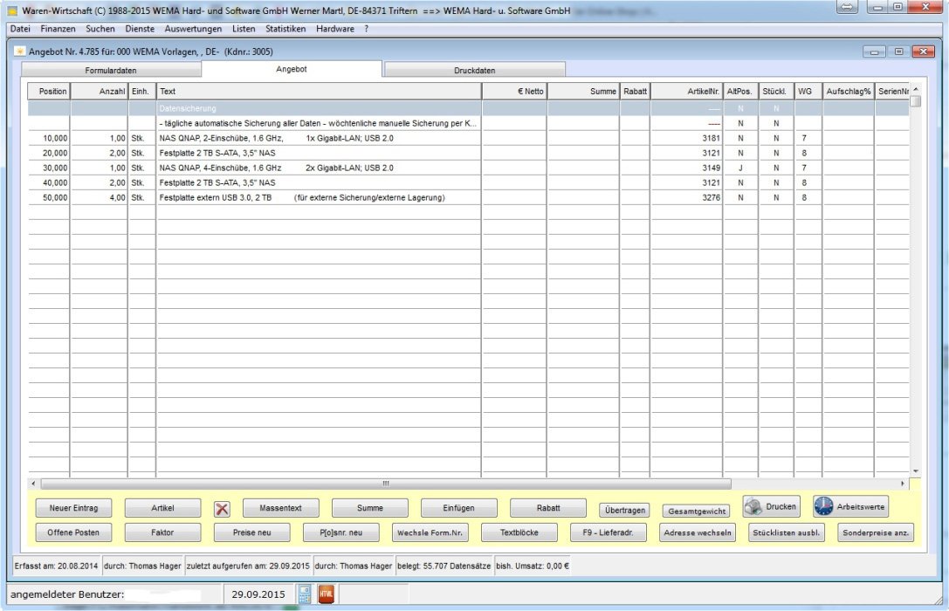Click the Arbeitswerte button with clock icon
The height and width of the screenshot is (611, 949).
point(851,506)
